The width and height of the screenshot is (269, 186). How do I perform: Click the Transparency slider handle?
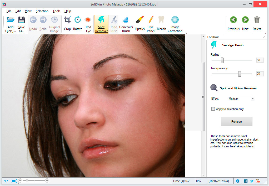[x=240, y=74]
